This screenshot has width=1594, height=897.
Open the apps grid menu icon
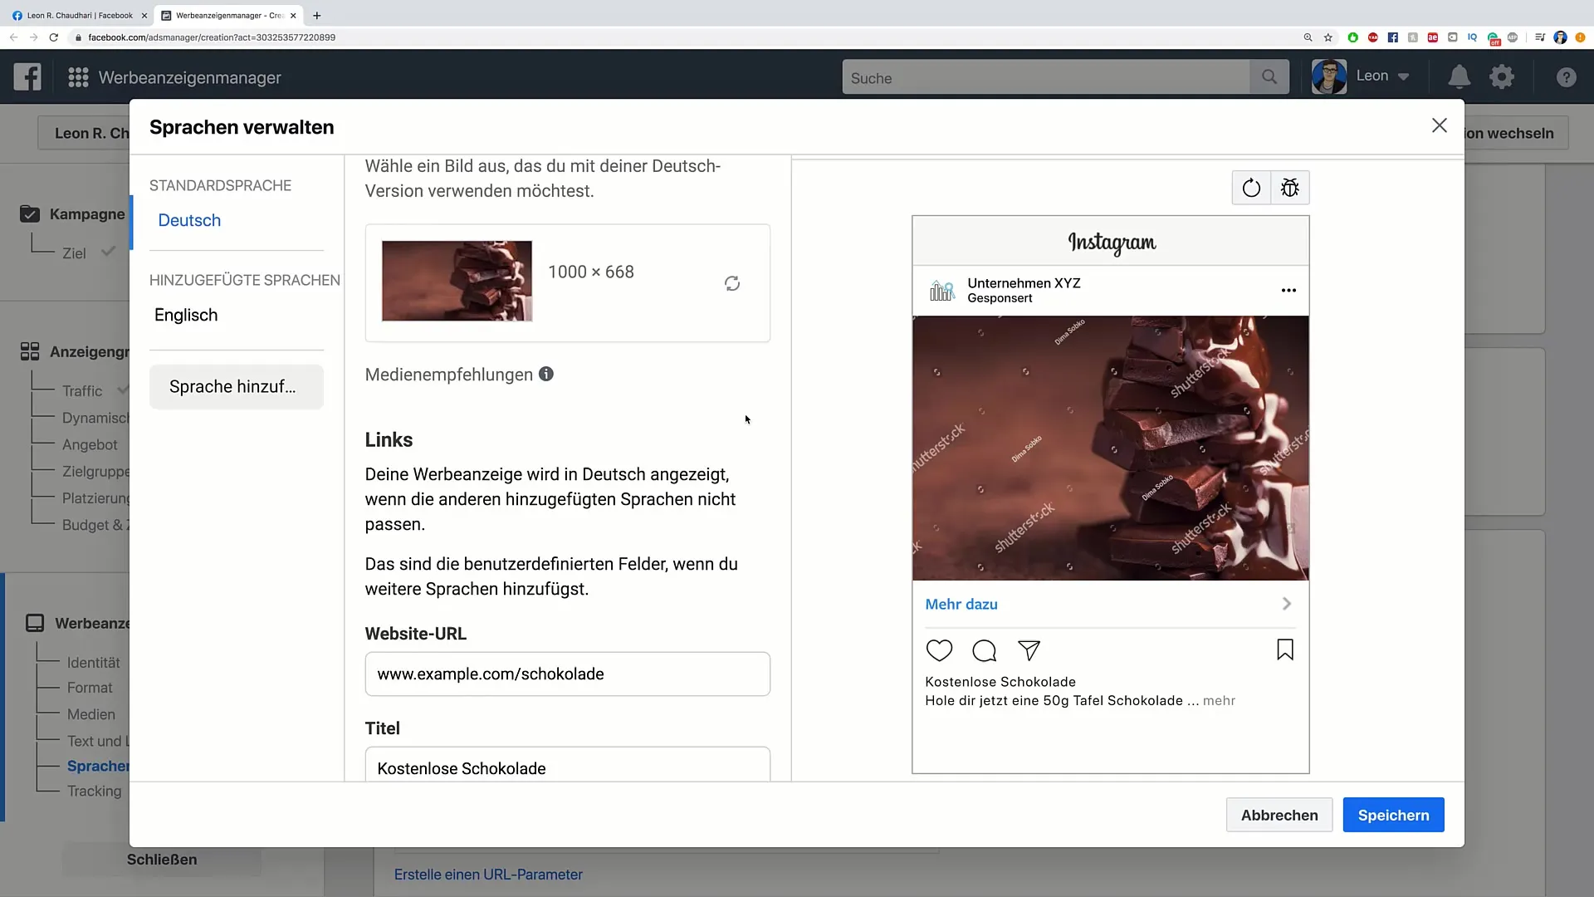(78, 77)
